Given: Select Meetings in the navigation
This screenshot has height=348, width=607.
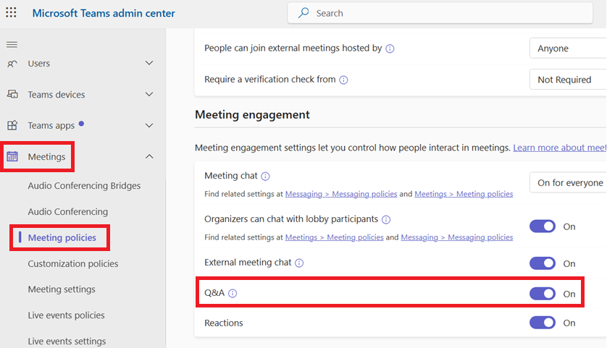Looking at the screenshot, I should pyautogui.click(x=46, y=156).
